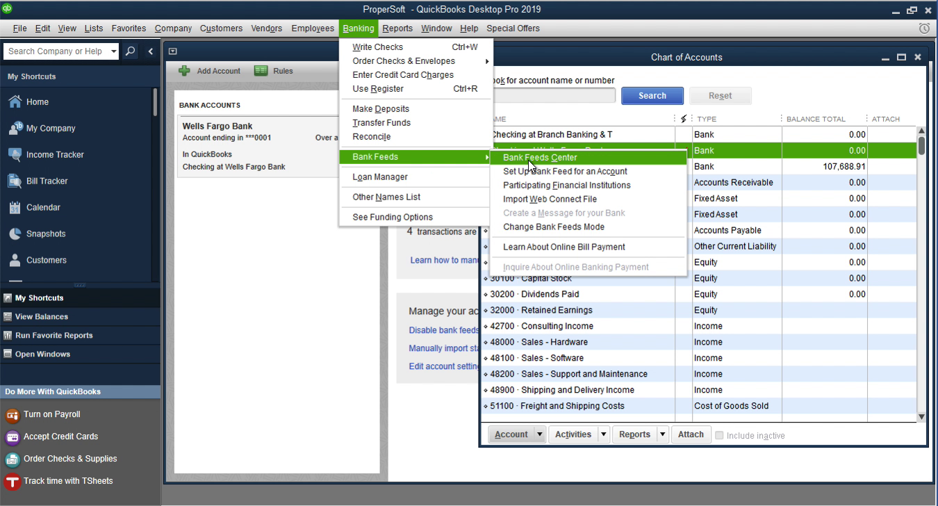938x506 pixels.
Task: Select the Wells Fargo Bank account card
Action: click(x=258, y=147)
